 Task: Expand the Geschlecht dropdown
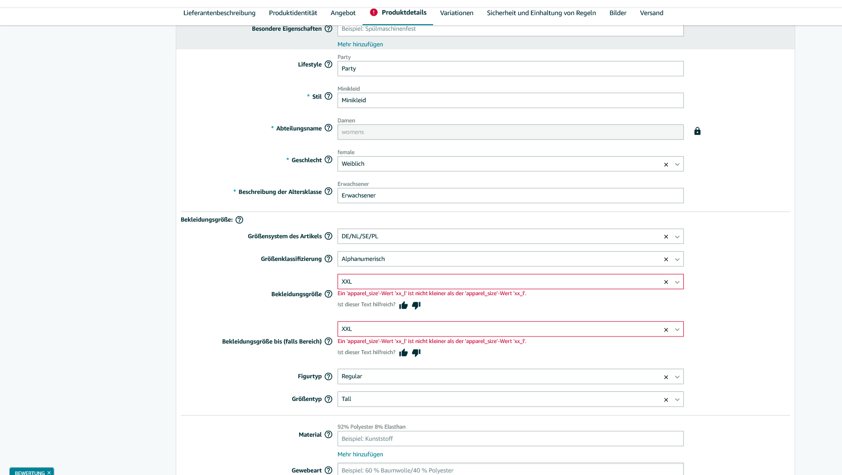(677, 165)
